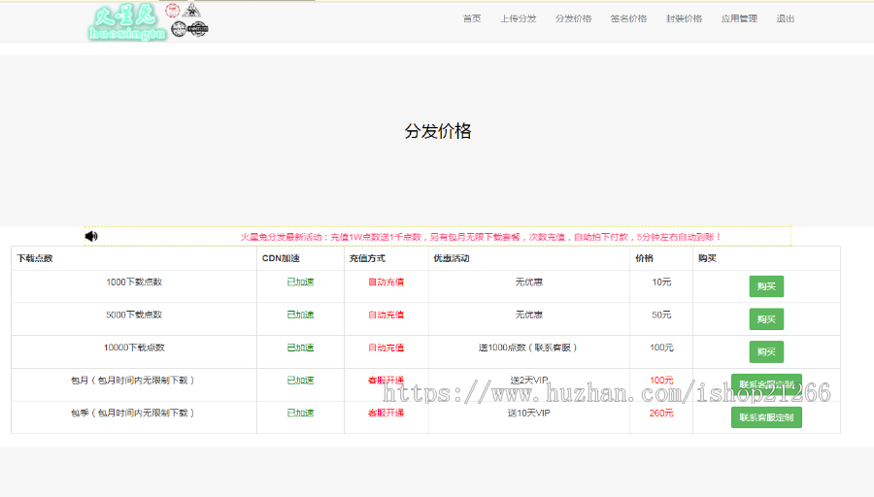The width and height of the screenshot is (874, 497).
Task: Buy the 10000下载点数 package
Action: coord(766,352)
